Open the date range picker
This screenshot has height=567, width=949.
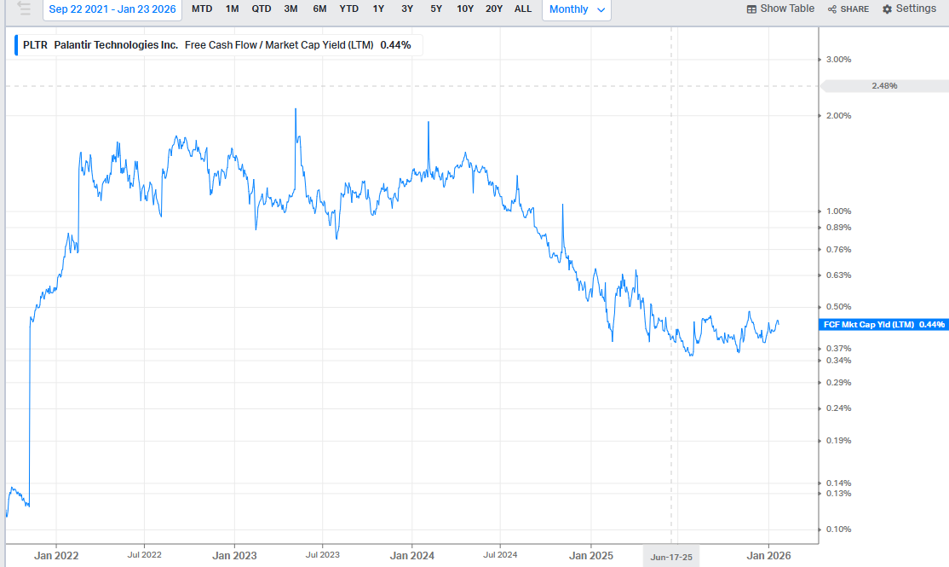pyautogui.click(x=112, y=9)
